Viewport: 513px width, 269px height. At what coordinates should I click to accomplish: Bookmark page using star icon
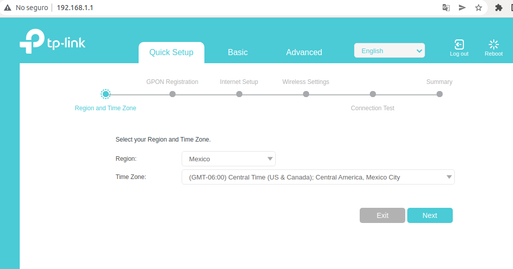(478, 8)
